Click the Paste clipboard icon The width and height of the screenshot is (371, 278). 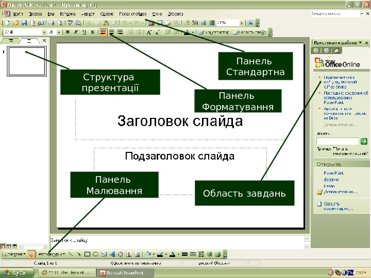pyautogui.click(x=106, y=23)
